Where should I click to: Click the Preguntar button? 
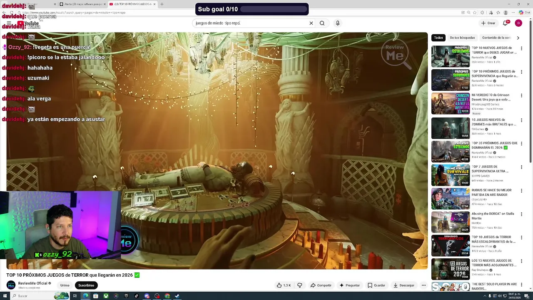[x=349, y=285]
